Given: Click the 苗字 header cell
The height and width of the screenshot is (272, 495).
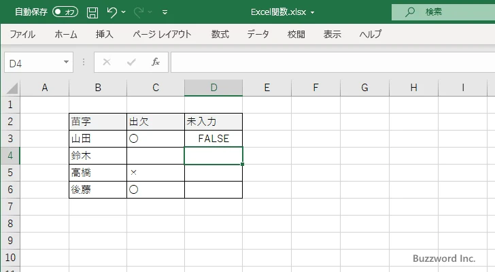Looking at the screenshot, I should (98, 122).
